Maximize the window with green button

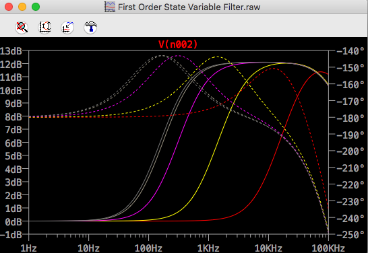tap(36, 7)
